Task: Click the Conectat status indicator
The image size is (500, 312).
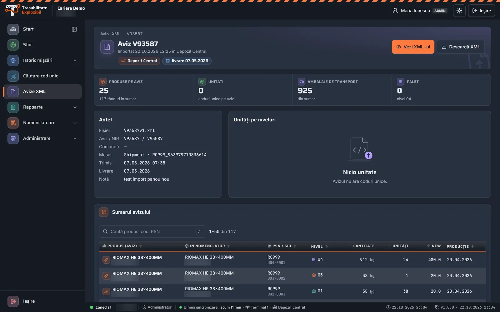Action: 100,307
